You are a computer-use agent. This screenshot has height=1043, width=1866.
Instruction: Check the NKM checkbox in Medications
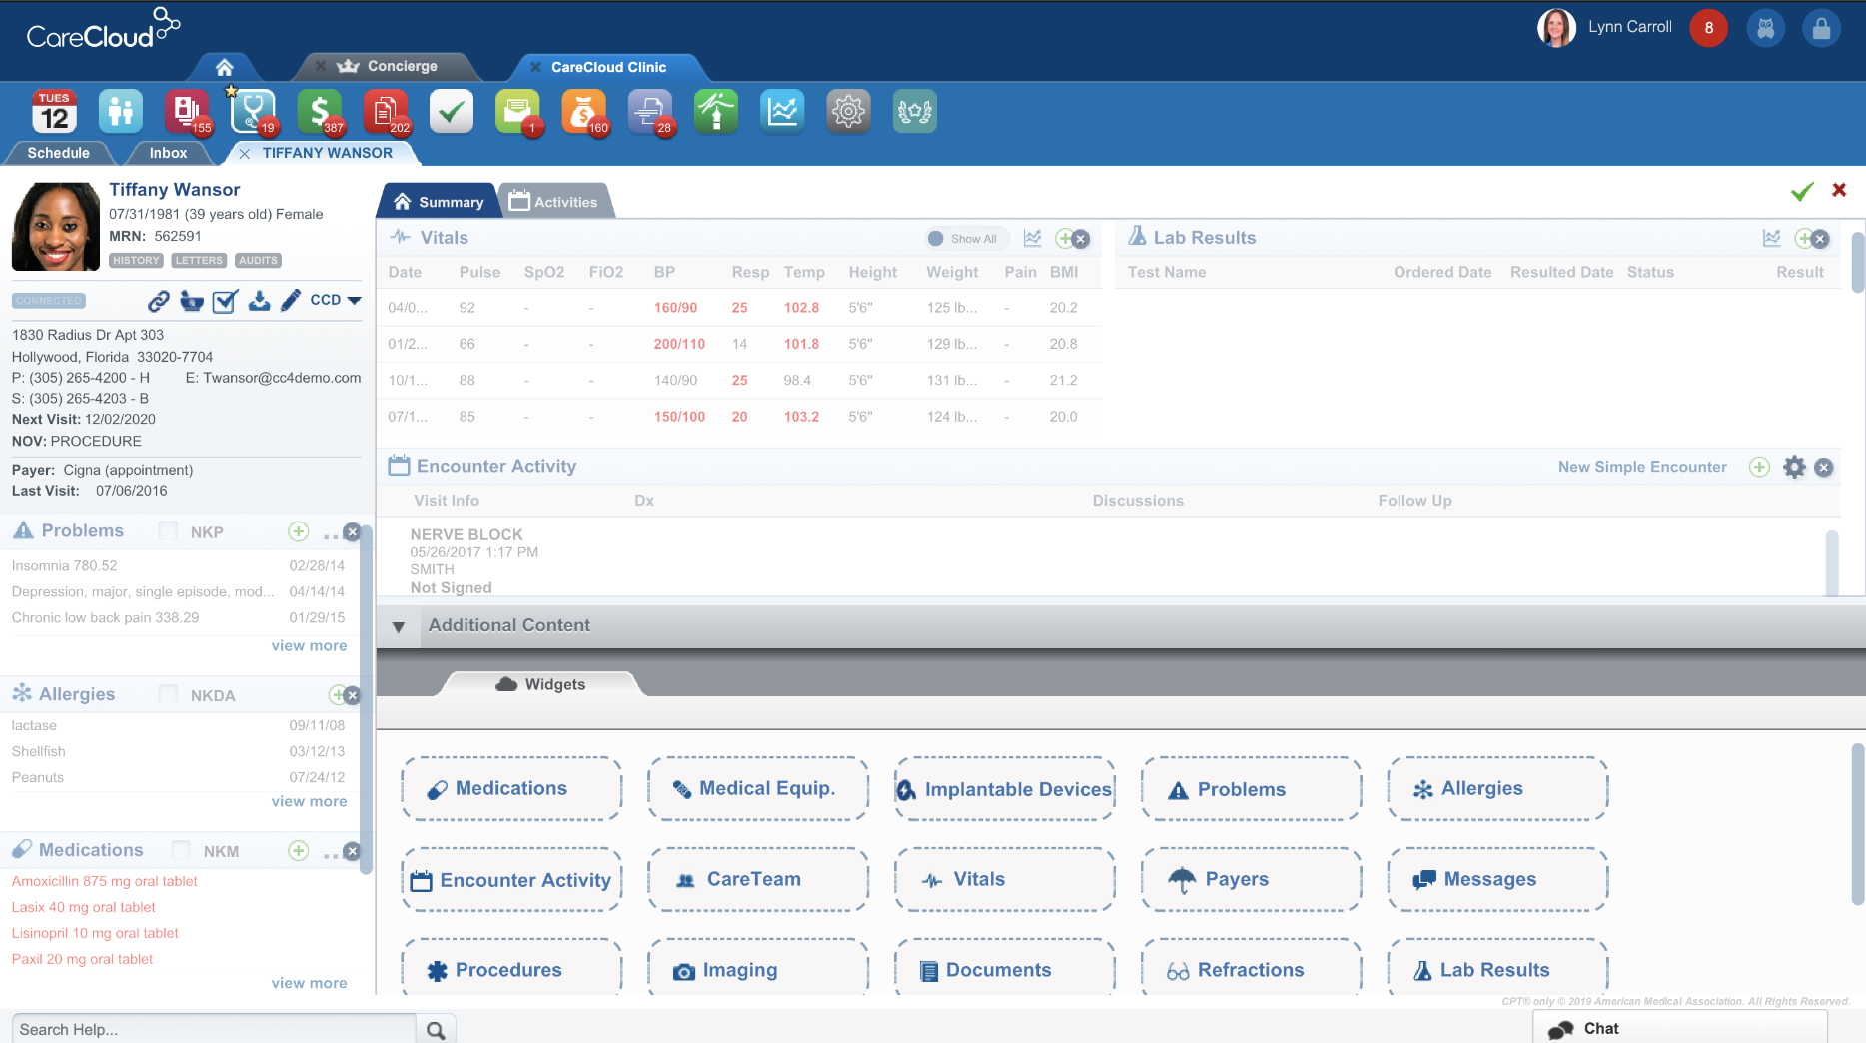point(181,850)
